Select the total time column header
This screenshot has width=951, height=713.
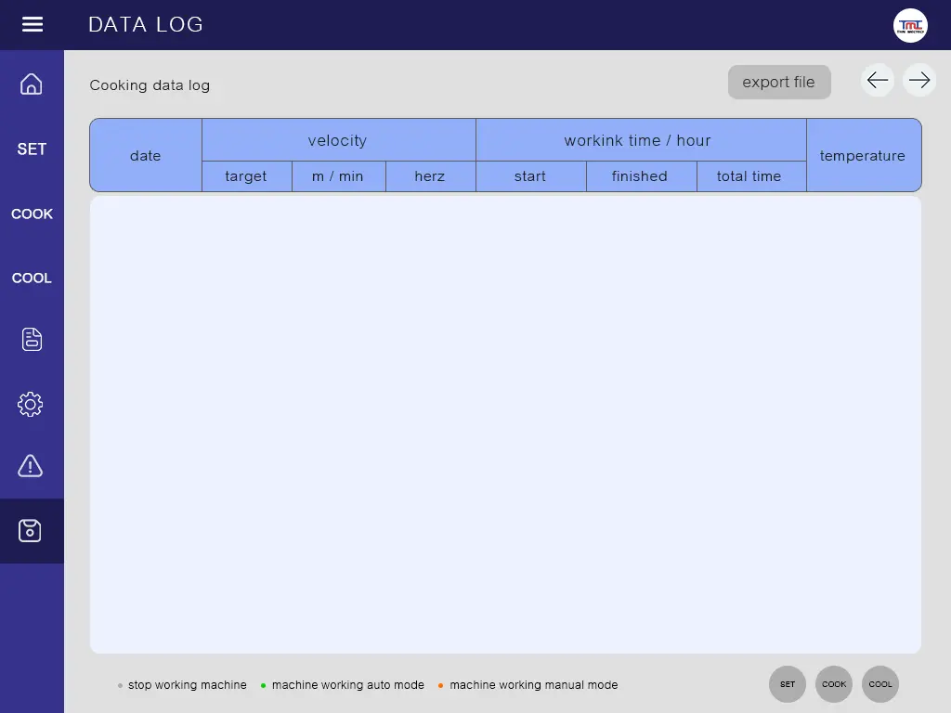[x=749, y=176]
